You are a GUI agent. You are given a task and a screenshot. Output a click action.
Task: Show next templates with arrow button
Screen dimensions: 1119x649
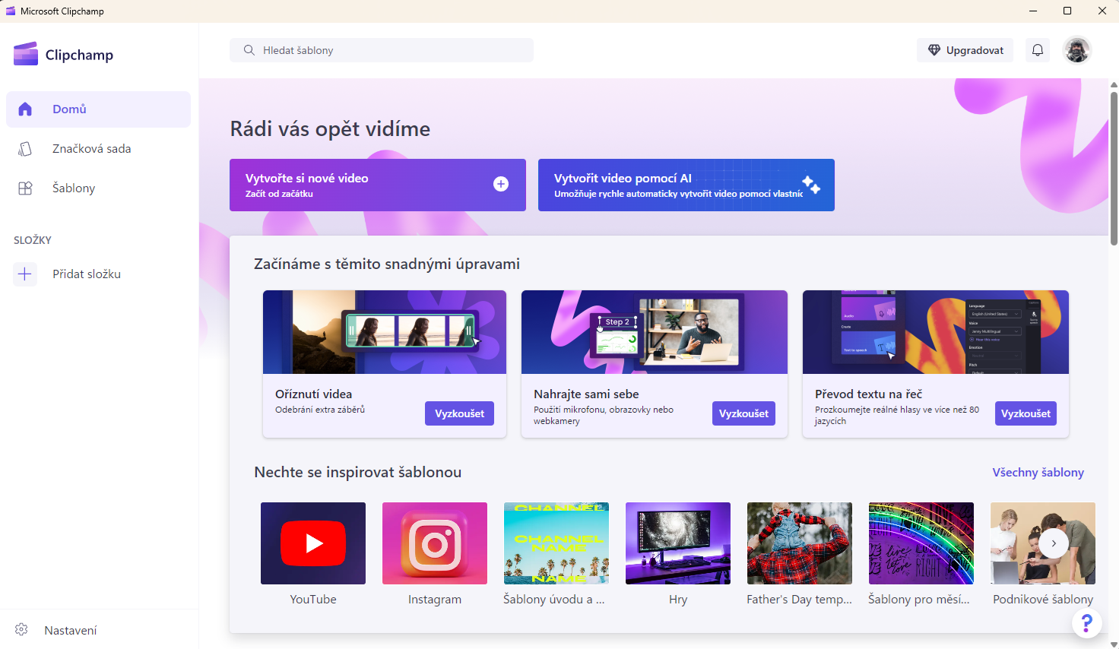(1054, 543)
